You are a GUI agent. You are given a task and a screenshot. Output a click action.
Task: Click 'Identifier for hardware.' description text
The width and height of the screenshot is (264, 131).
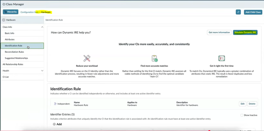click(187, 105)
